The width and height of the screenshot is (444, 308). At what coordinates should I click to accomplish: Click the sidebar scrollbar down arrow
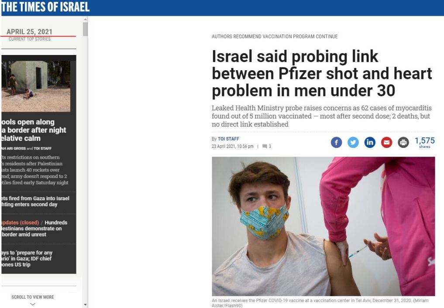pyautogui.click(x=85, y=305)
